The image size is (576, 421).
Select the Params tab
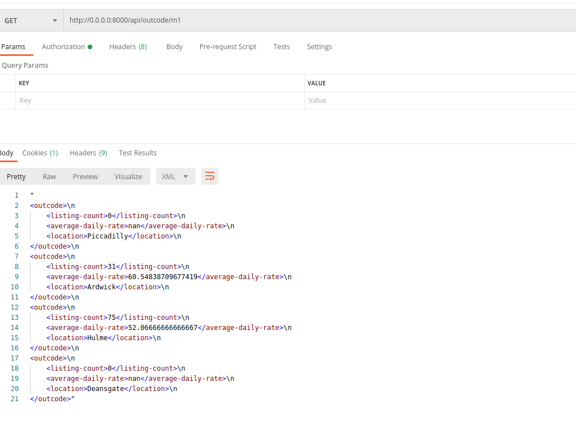[13, 47]
